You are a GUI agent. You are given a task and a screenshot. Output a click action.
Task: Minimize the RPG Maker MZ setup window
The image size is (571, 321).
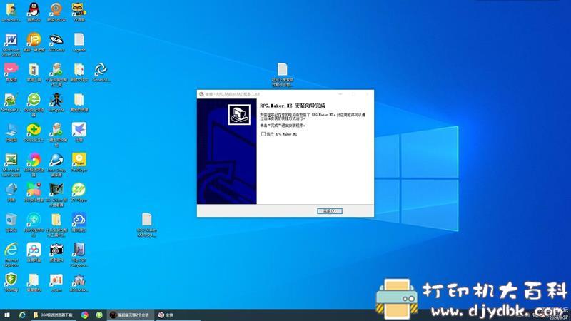(x=340, y=94)
